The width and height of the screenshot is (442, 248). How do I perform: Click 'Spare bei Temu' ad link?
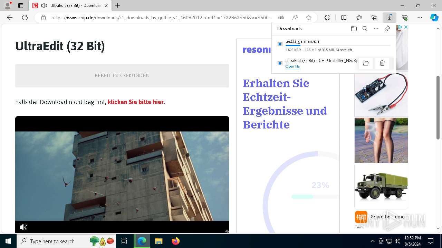(x=387, y=217)
